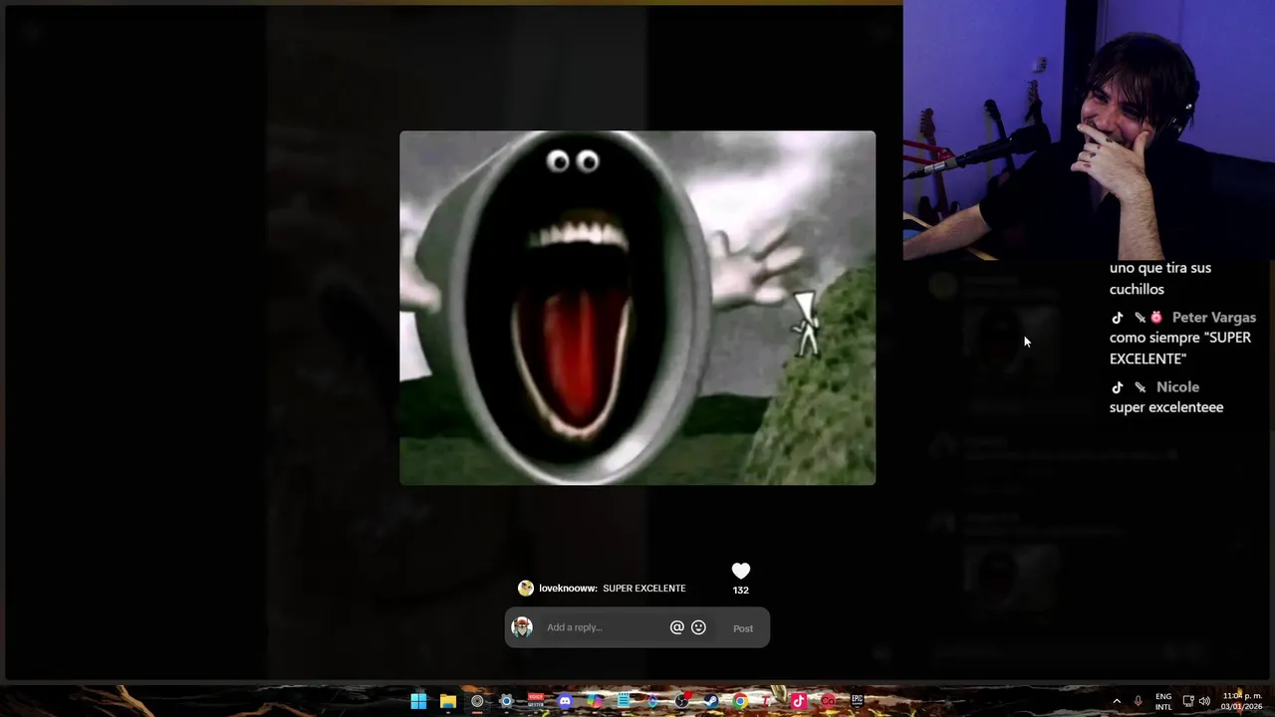This screenshot has height=717, width=1275.
Task: Click the 'uno que tira sus cuchillos' message
Action: [x=1160, y=279]
